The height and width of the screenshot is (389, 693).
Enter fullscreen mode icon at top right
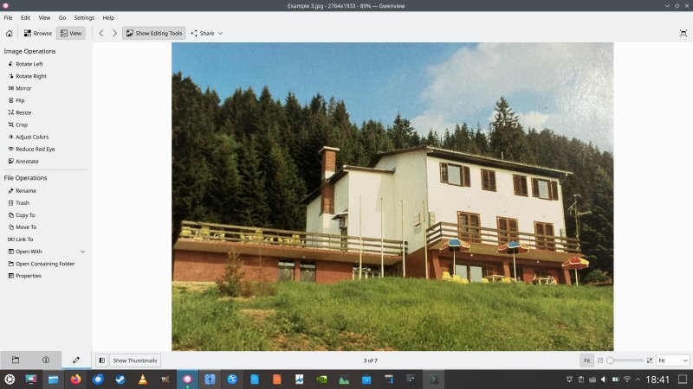(683, 33)
